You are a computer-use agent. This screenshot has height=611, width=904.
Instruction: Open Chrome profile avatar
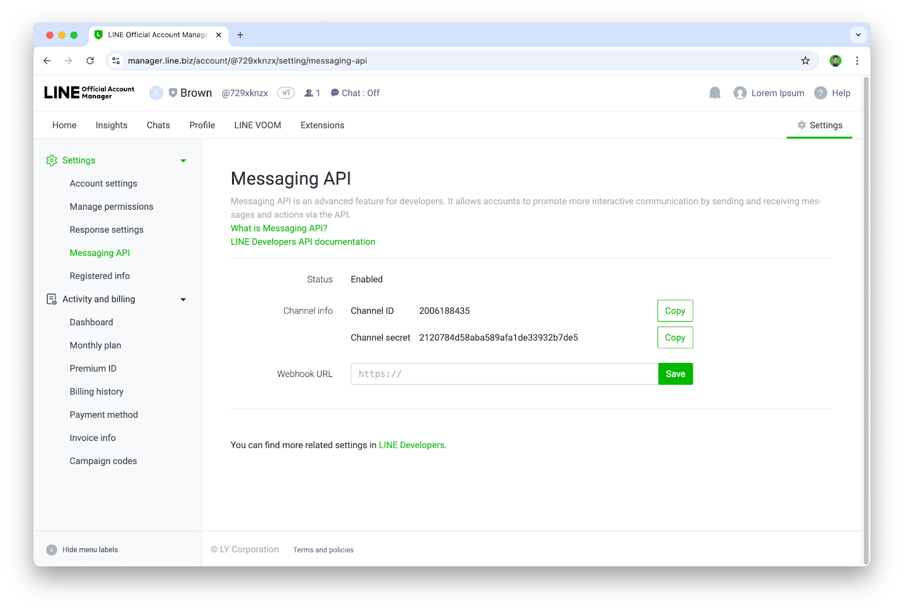point(835,60)
